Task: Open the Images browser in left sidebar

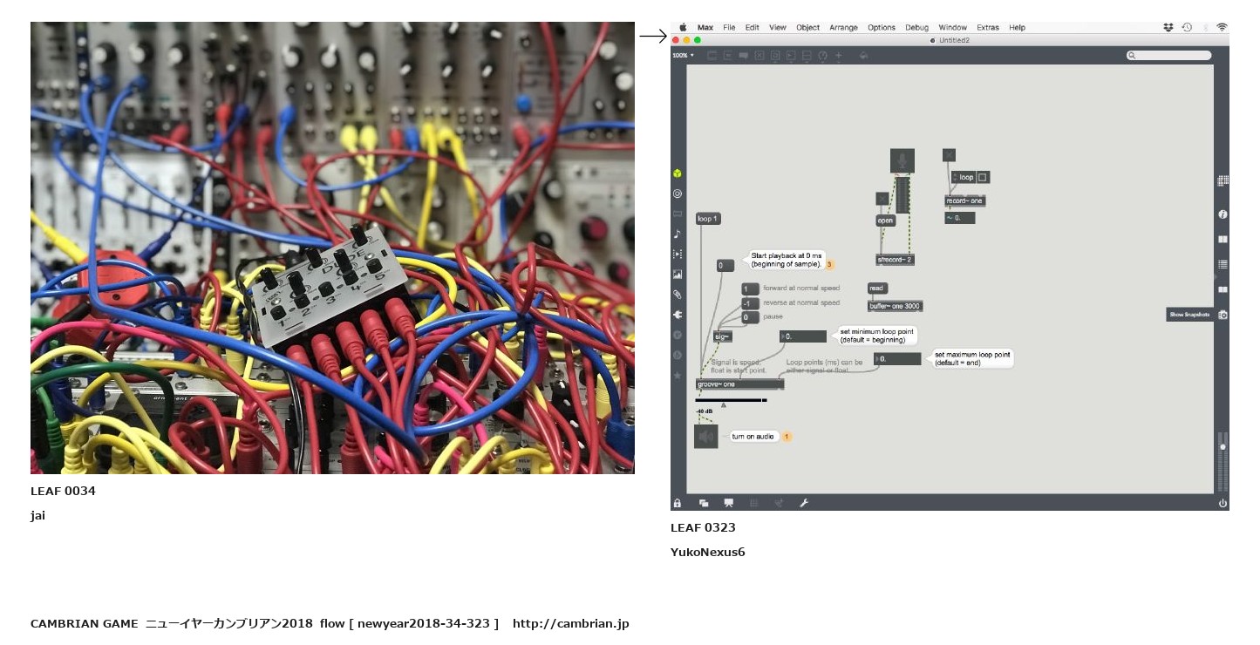Action: pos(678,275)
